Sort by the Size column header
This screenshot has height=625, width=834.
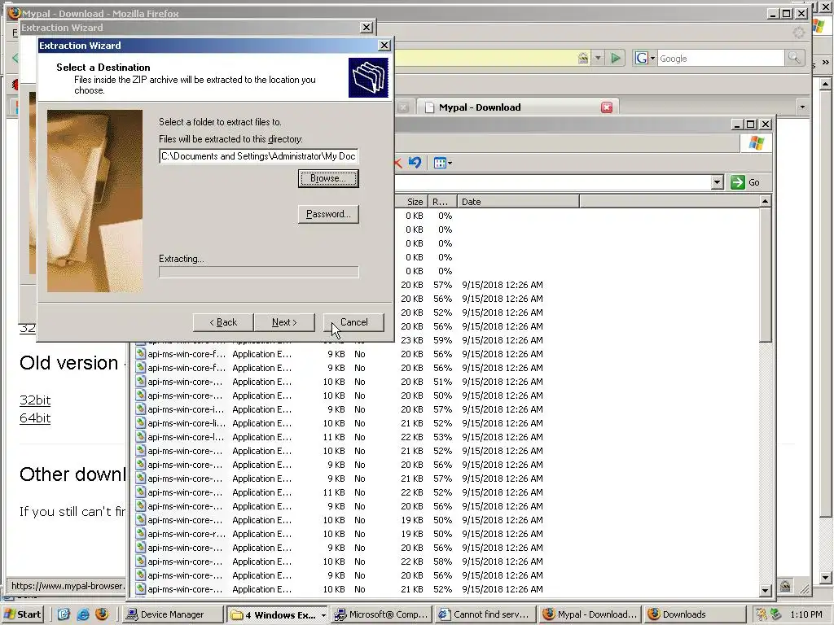coord(410,202)
